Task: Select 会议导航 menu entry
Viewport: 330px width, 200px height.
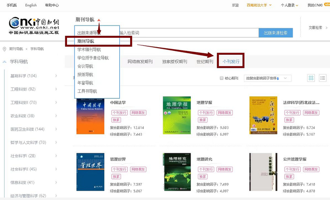Action: (85, 66)
